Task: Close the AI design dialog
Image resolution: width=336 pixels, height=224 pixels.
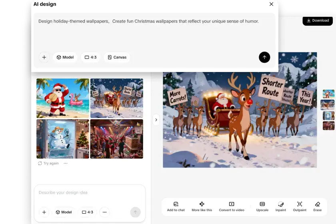Action: (271, 4)
